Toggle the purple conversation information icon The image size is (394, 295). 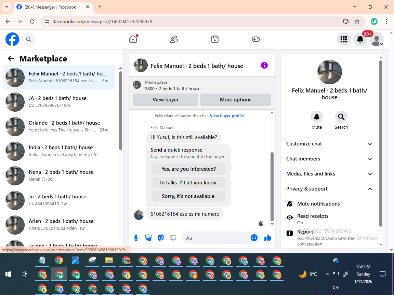tap(264, 65)
